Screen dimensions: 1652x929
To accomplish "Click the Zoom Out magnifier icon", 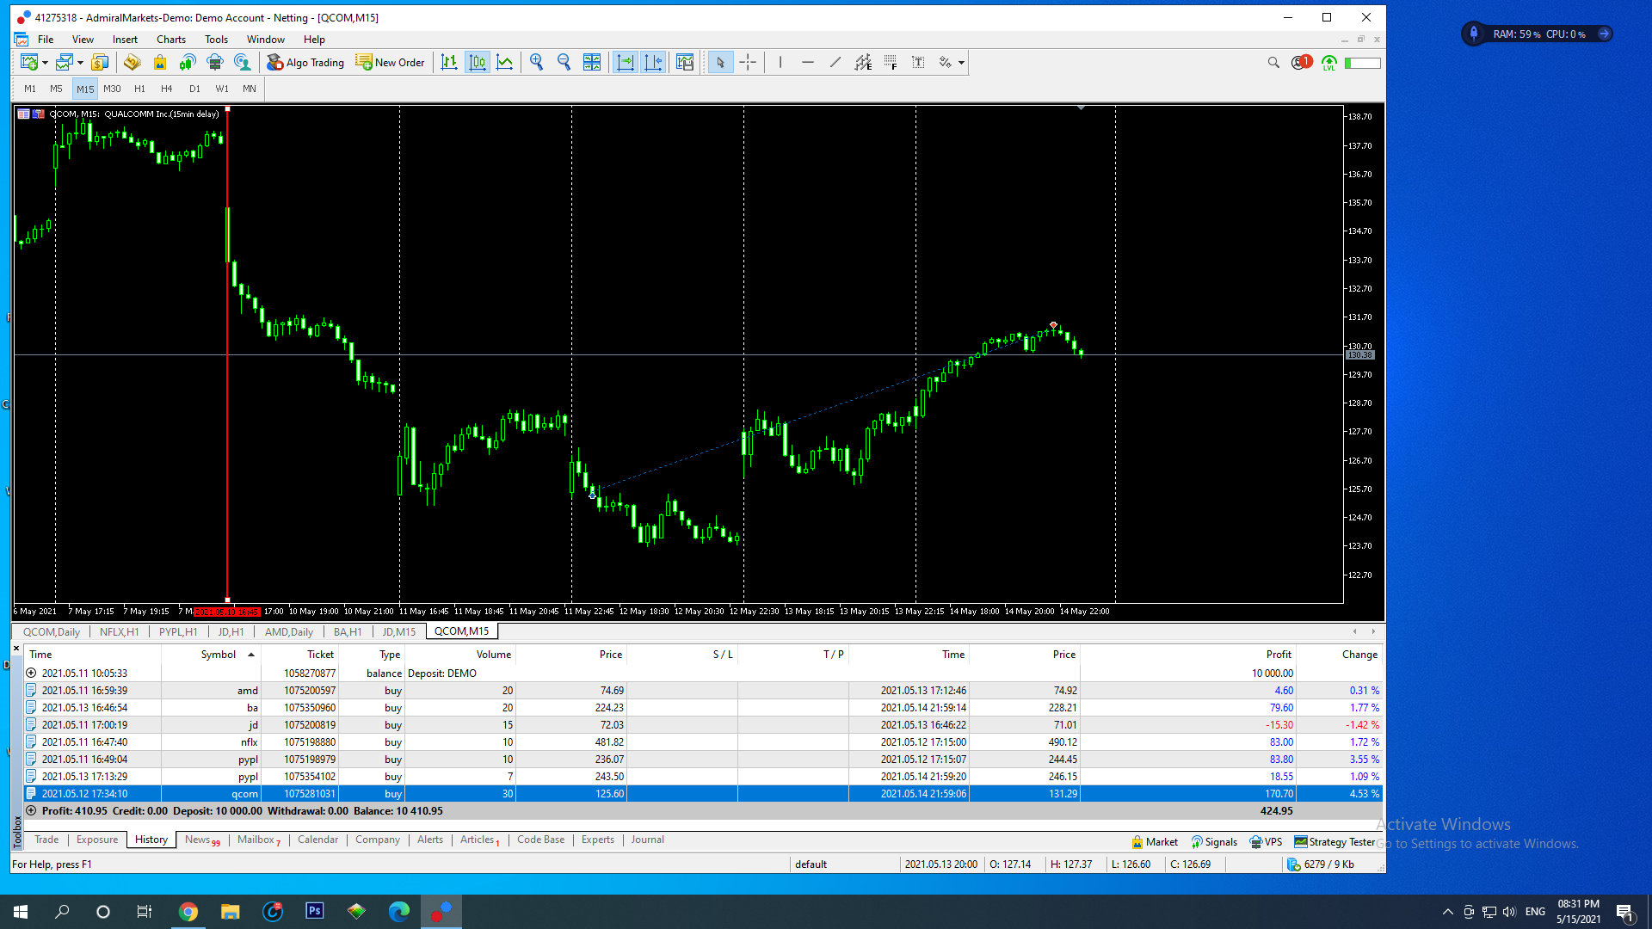I will tap(564, 62).
